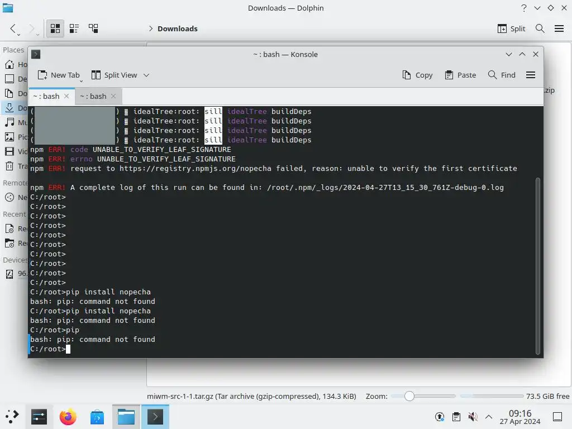Switch Dolphin to Compact view mode

(x=74, y=28)
